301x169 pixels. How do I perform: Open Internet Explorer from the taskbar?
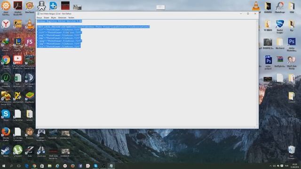coord(57,166)
